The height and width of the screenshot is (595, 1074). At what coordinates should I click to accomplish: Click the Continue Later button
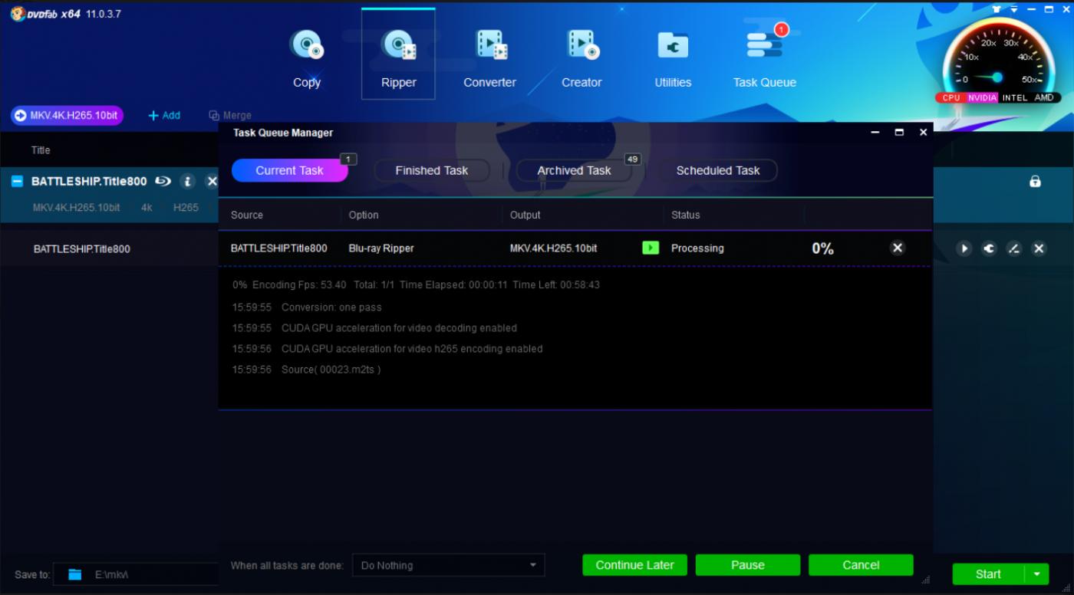[x=634, y=565]
